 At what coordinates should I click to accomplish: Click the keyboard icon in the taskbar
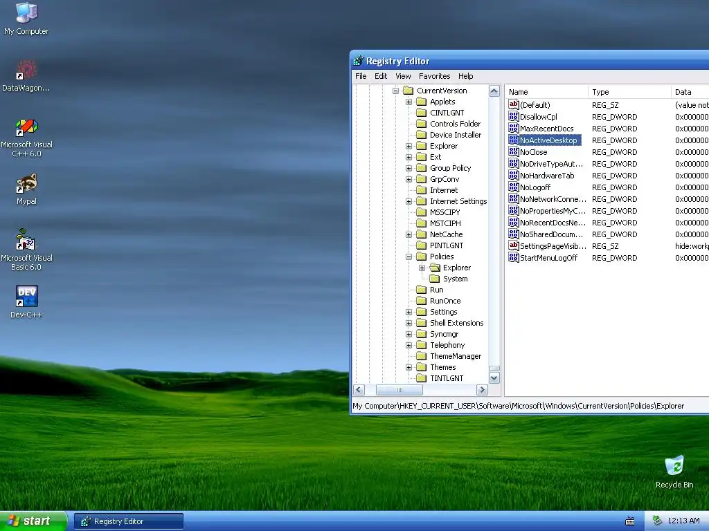point(630,521)
